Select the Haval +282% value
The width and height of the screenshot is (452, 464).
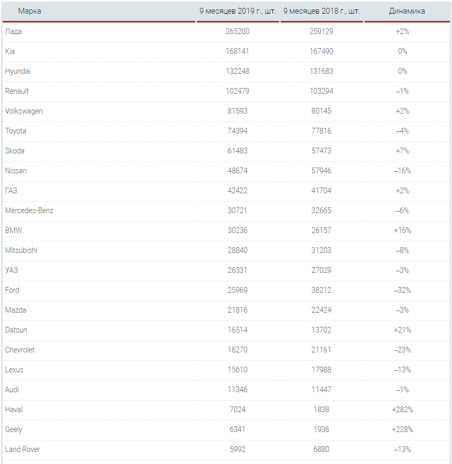pos(403,410)
